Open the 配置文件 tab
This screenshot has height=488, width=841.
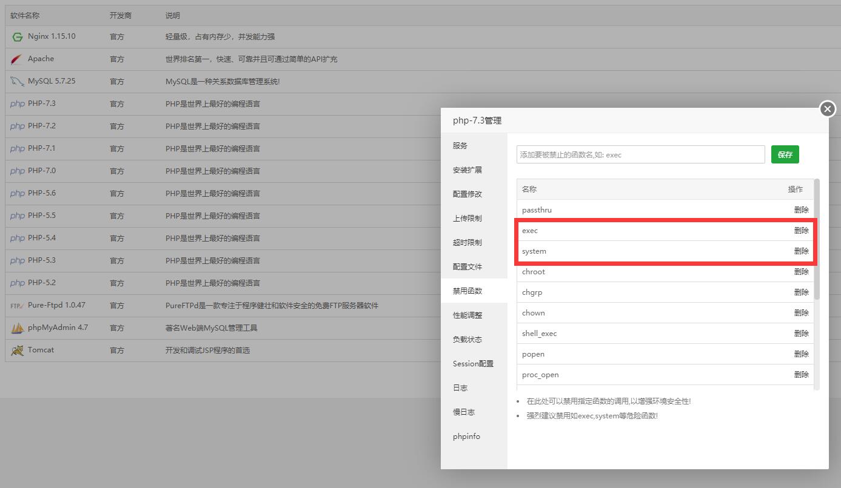tap(474, 267)
